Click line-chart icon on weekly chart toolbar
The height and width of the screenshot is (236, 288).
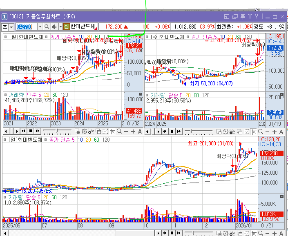(246, 132)
